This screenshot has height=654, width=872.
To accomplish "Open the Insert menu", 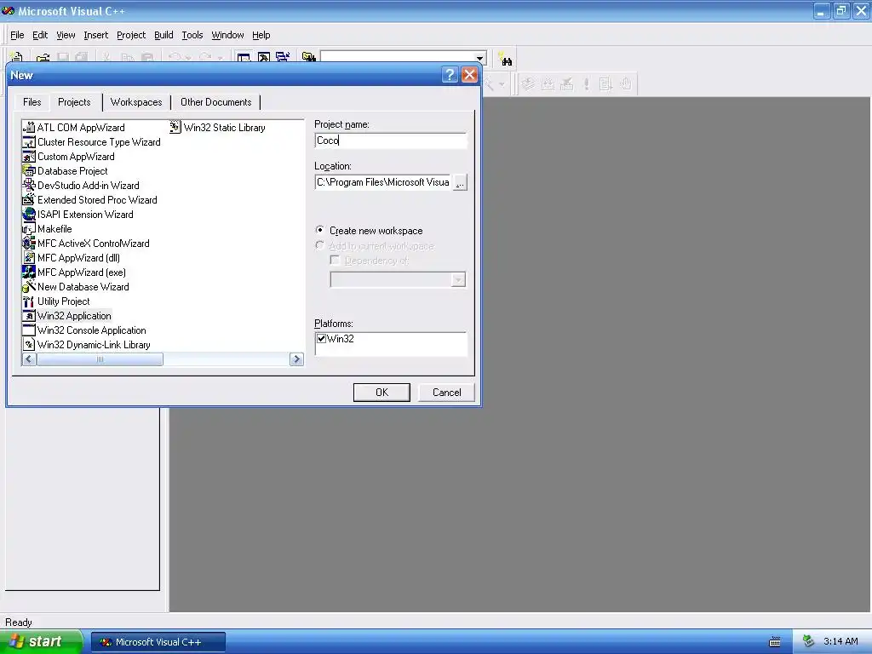I will [95, 35].
